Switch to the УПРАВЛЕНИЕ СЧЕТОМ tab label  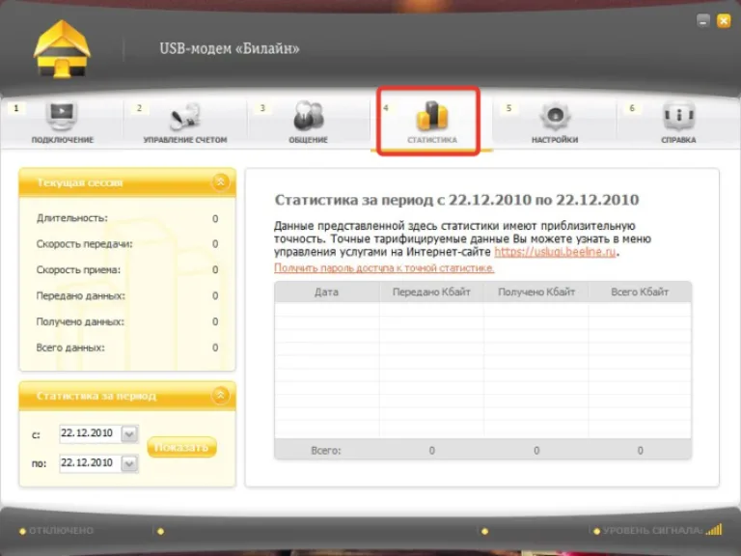[x=185, y=140]
